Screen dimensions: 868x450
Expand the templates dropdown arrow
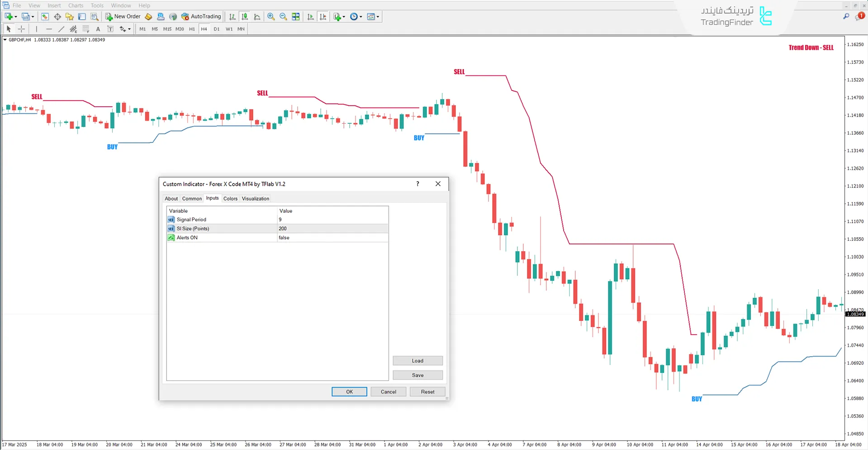point(379,16)
